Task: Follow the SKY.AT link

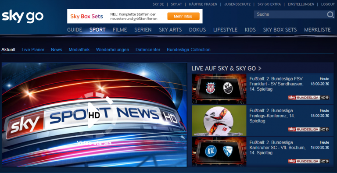Action: coord(176,4)
